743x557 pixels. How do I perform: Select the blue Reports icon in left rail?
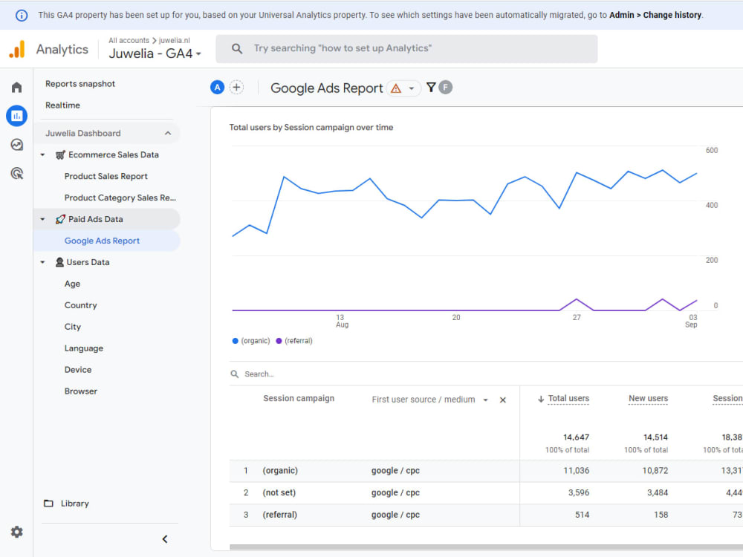pyautogui.click(x=16, y=116)
